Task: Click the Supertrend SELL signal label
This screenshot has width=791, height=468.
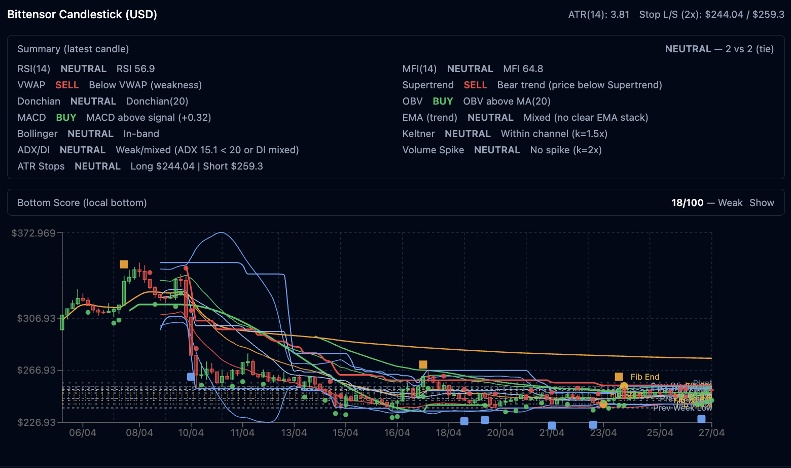Action: point(475,85)
